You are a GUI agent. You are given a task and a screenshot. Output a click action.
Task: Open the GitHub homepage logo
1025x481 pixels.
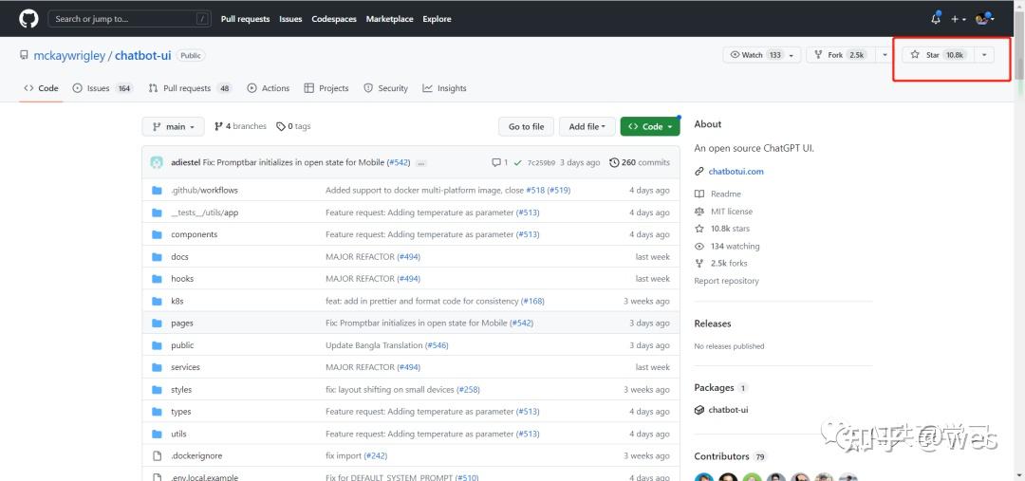click(x=28, y=19)
